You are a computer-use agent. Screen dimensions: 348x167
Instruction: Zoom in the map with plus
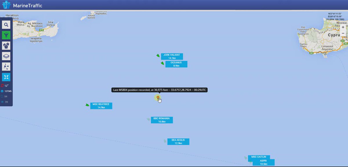pyautogui.click(x=343, y=27)
